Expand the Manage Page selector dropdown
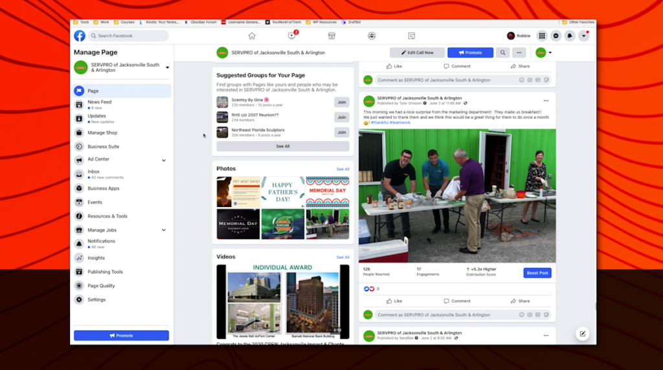The image size is (663, 370). click(x=168, y=67)
